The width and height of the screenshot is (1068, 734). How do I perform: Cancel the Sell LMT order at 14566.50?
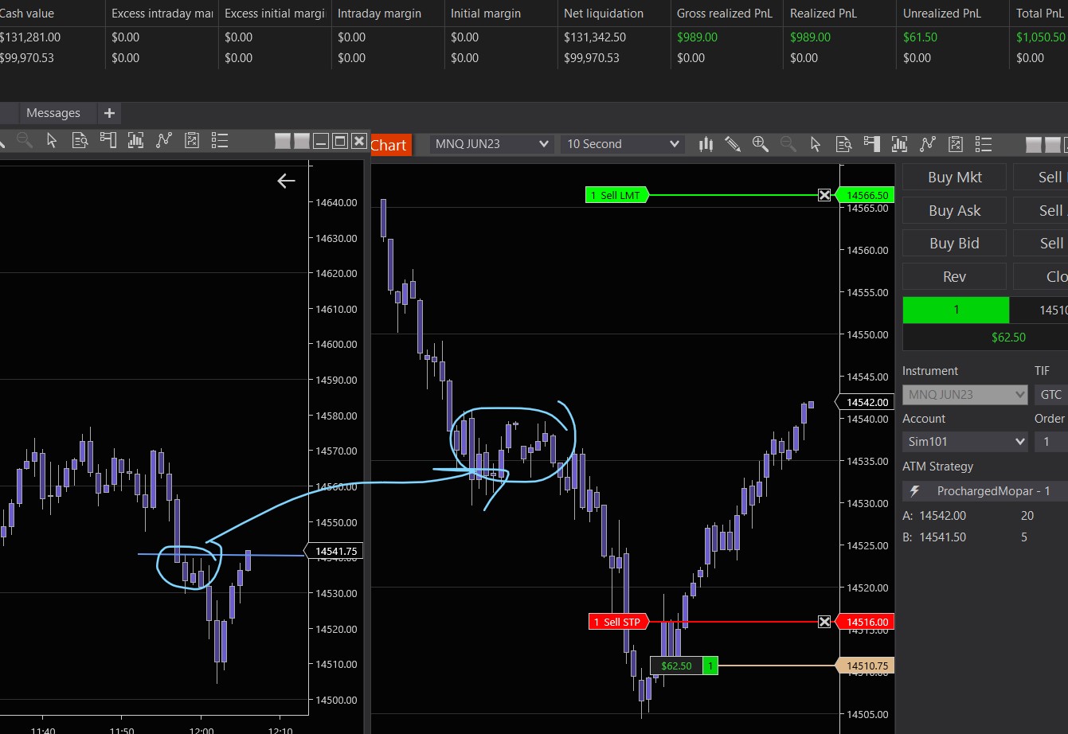coord(824,195)
